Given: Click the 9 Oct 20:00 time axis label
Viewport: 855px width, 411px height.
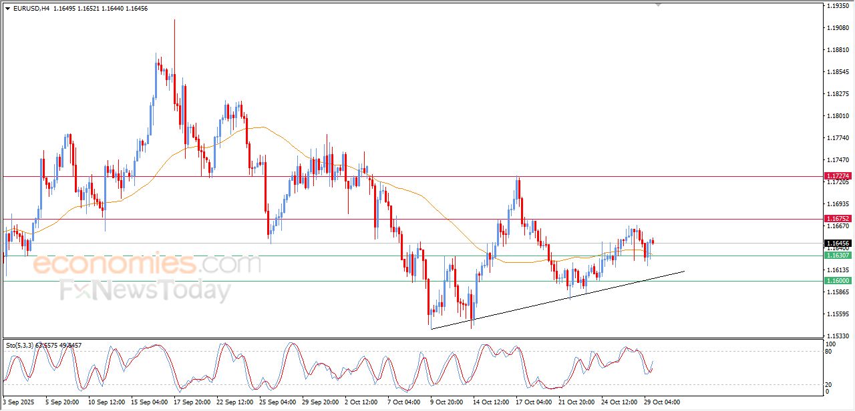Looking at the screenshot, I should pyautogui.click(x=446, y=402).
